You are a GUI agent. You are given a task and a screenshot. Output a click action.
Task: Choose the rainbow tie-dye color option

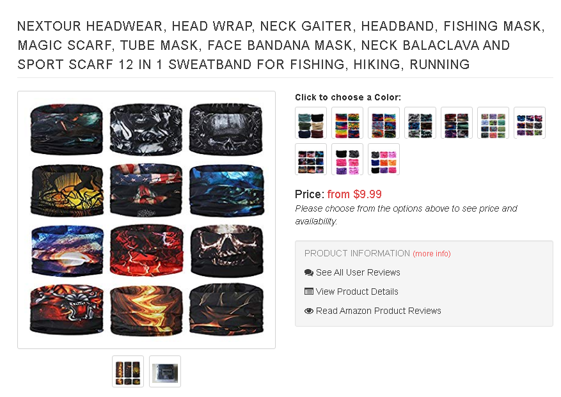click(347, 123)
